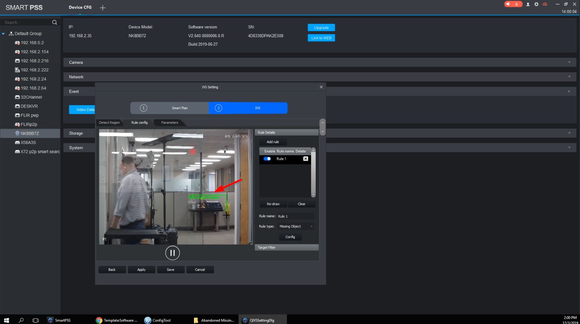Click the Add rule button
580x324 pixels.
click(273, 142)
